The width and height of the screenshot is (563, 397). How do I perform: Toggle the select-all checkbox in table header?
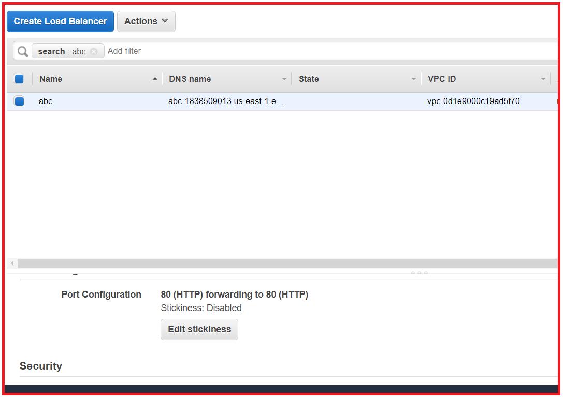point(19,78)
